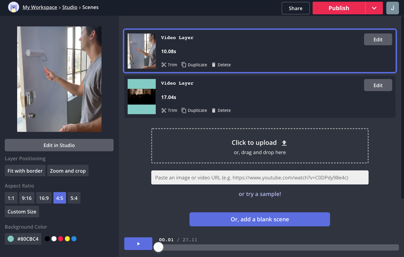Trim the 17.04s video layer

169,111
